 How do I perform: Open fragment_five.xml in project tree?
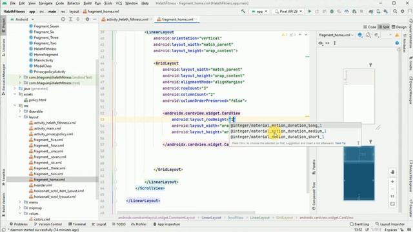48,140
